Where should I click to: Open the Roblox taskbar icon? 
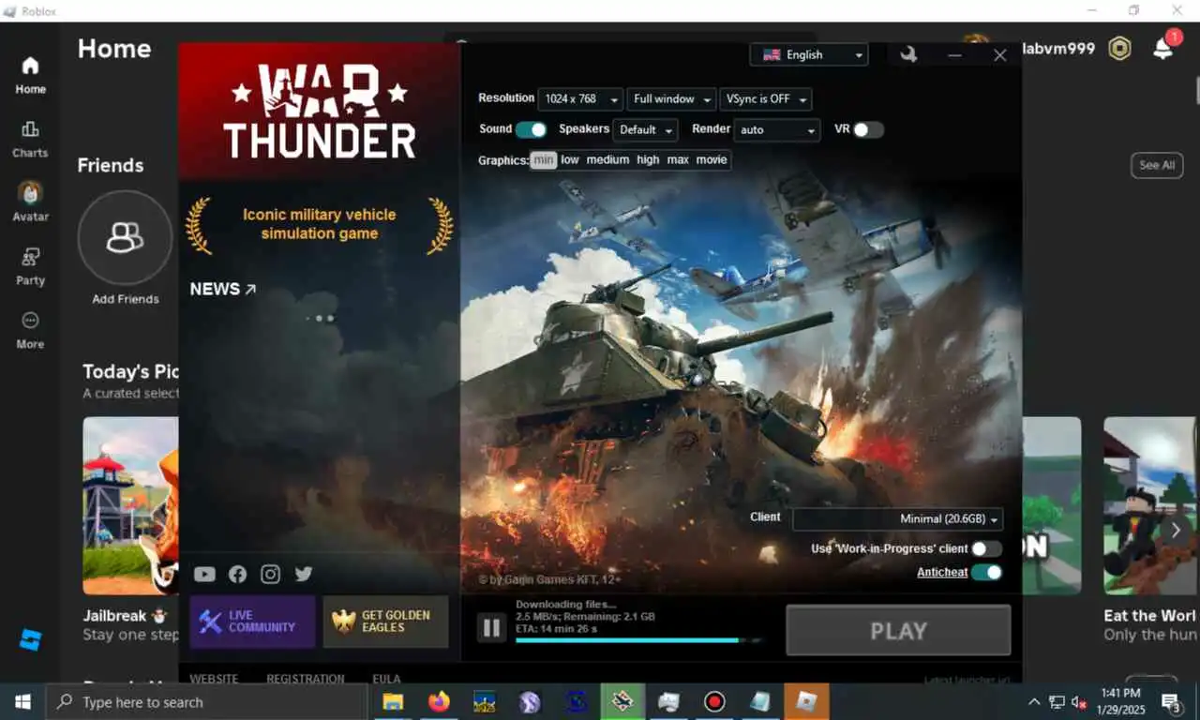(806, 701)
